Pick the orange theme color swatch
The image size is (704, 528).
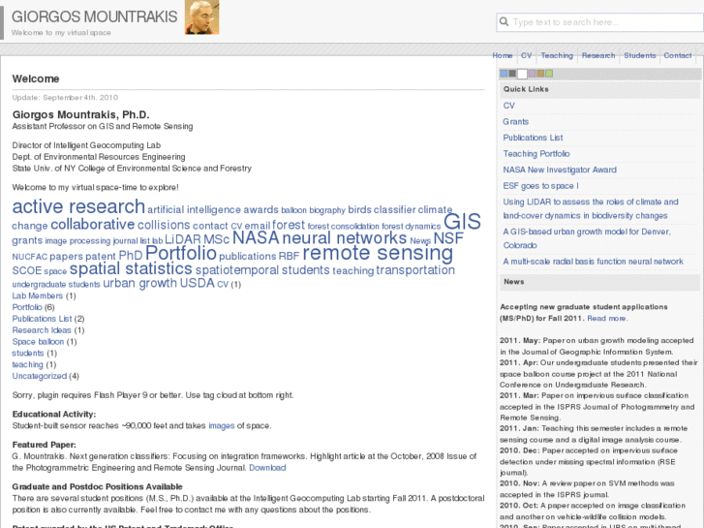tap(539, 74)
